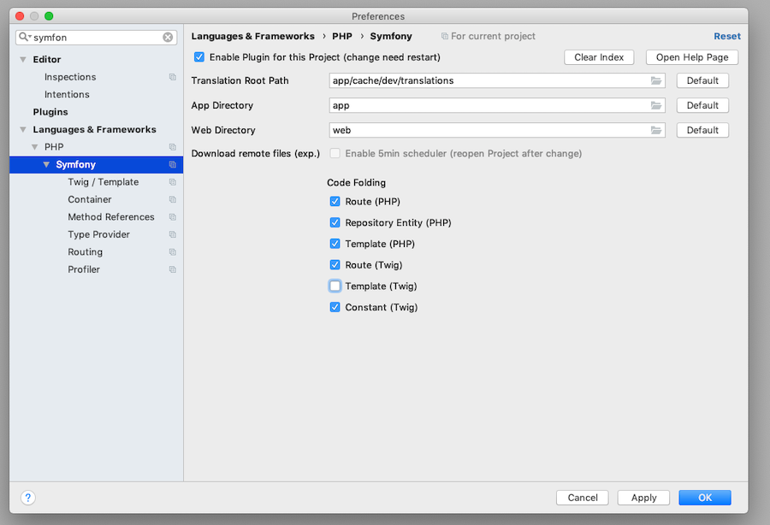This screenshot has width=770, height=525.
Task: Click project-level icon beside Inspections
Action: click(x=172, y=77)
